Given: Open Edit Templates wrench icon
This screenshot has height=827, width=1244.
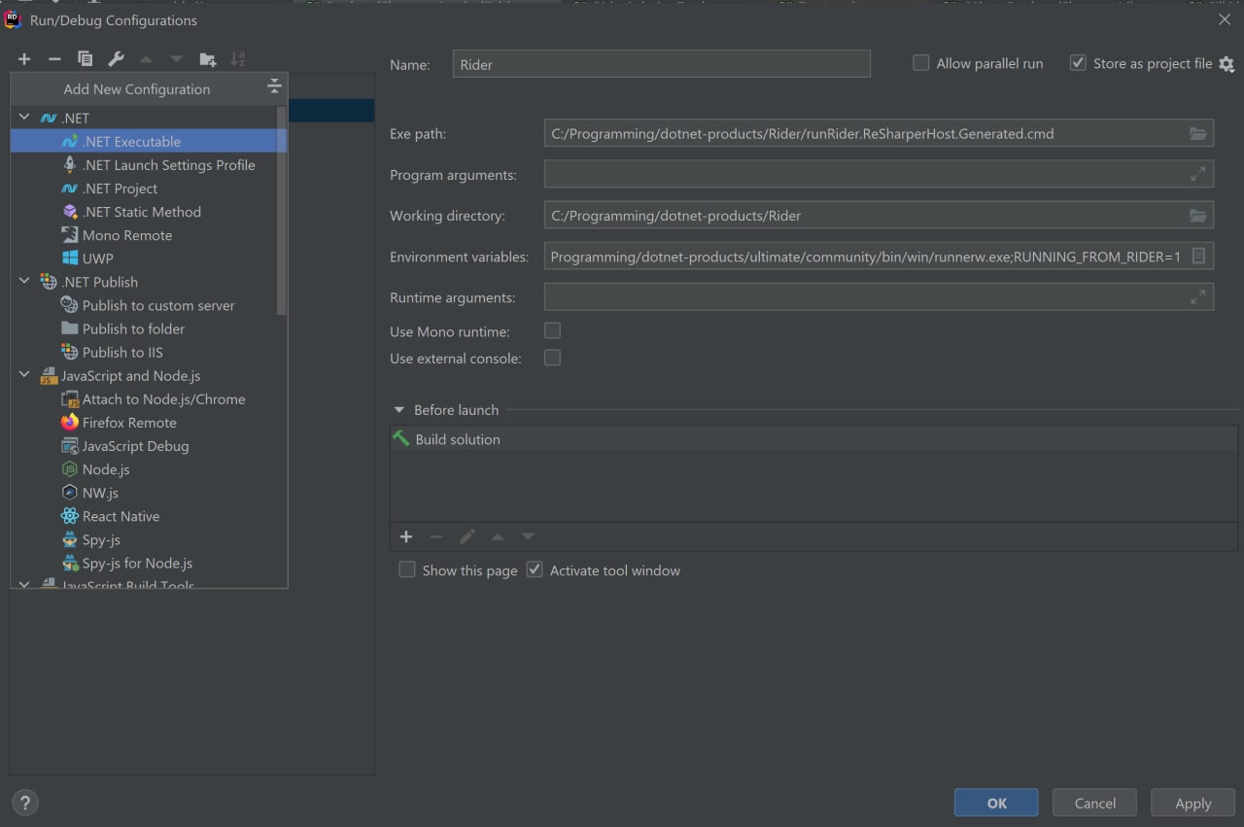Looking at the screenshot, I should click(x=116, y=59).
